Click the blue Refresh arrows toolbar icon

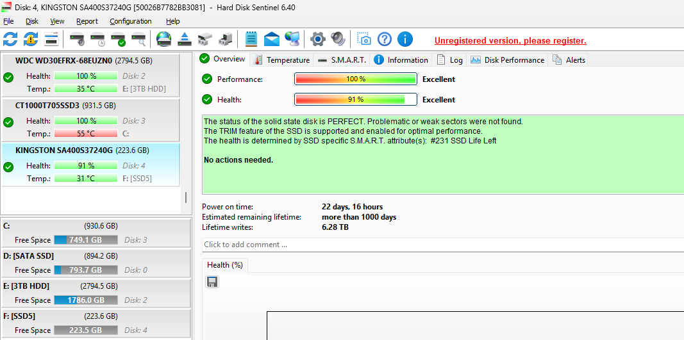10,39
